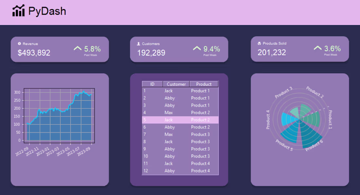Click the Product column header
The image size is (360, 195).
tap(203, 84)
